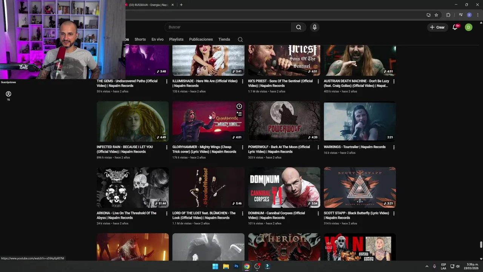Image resolution: width=483 pixels, height=272 pixels.
Task: Close the RUSSKAJA browser tab
Action: pyautogui.click(x=173, y=5)
